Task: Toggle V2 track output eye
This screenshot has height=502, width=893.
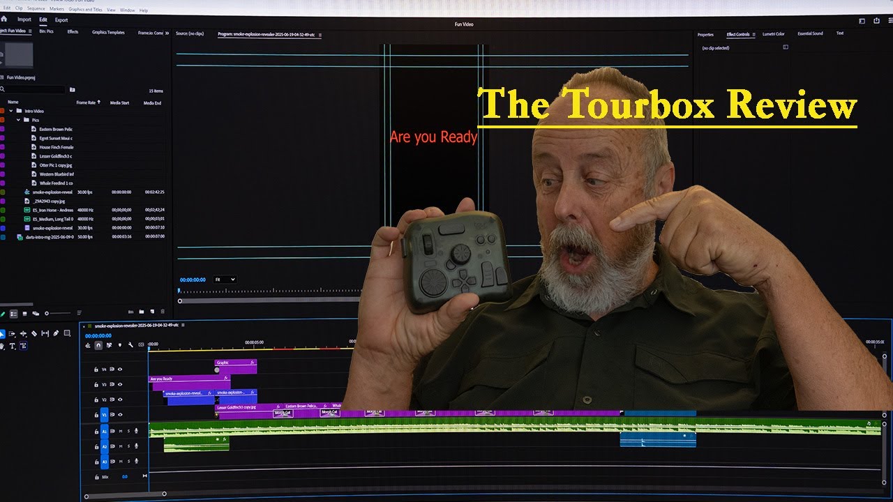Action: [x=120, y=400]
